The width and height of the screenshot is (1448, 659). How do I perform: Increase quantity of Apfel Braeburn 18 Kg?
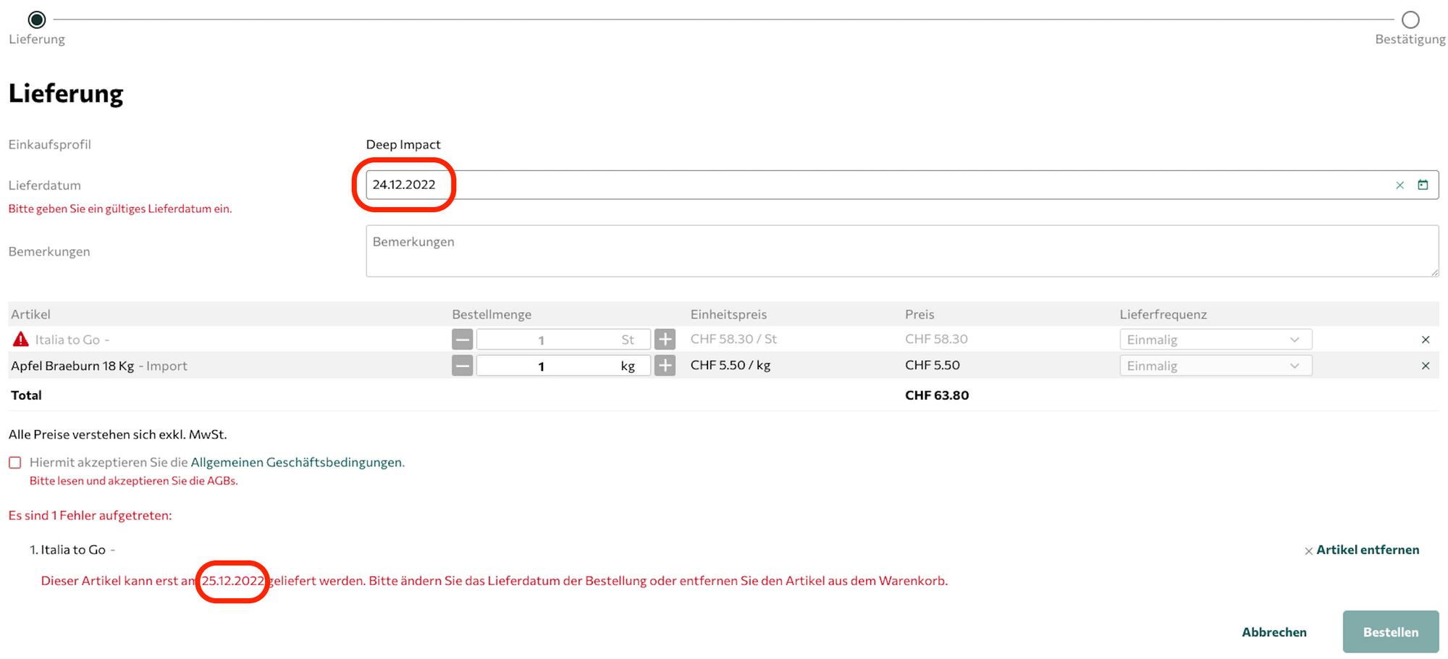[x=665, y=366]
